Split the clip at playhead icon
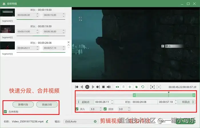Image resolution: width=200 pixels, height=128 pixels. (117, 87)
